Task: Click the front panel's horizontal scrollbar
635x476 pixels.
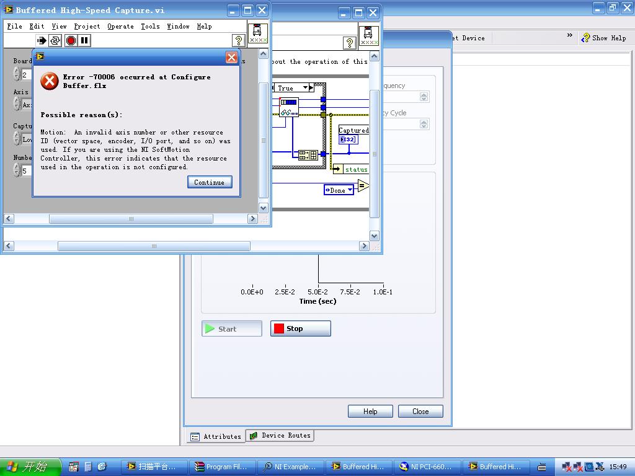Action: click(131, 219)
